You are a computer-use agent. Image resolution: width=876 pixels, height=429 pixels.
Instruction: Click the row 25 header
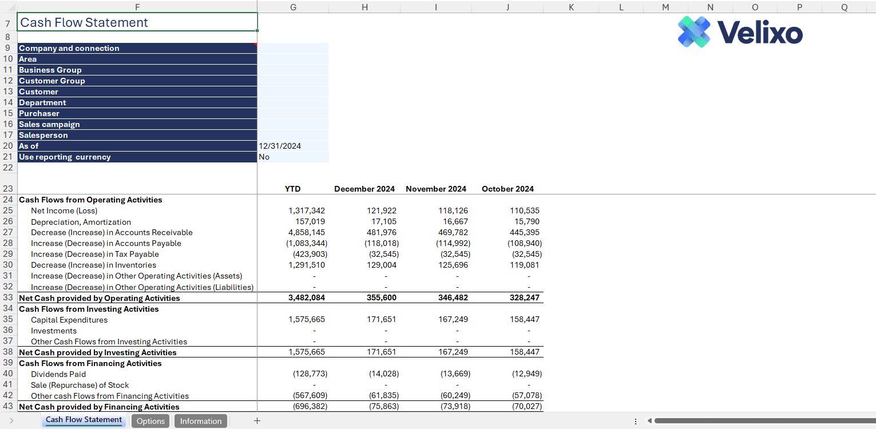(8, 210)
